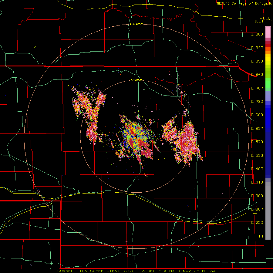Click the 0.787 legend value

click(x=257, y=88)
